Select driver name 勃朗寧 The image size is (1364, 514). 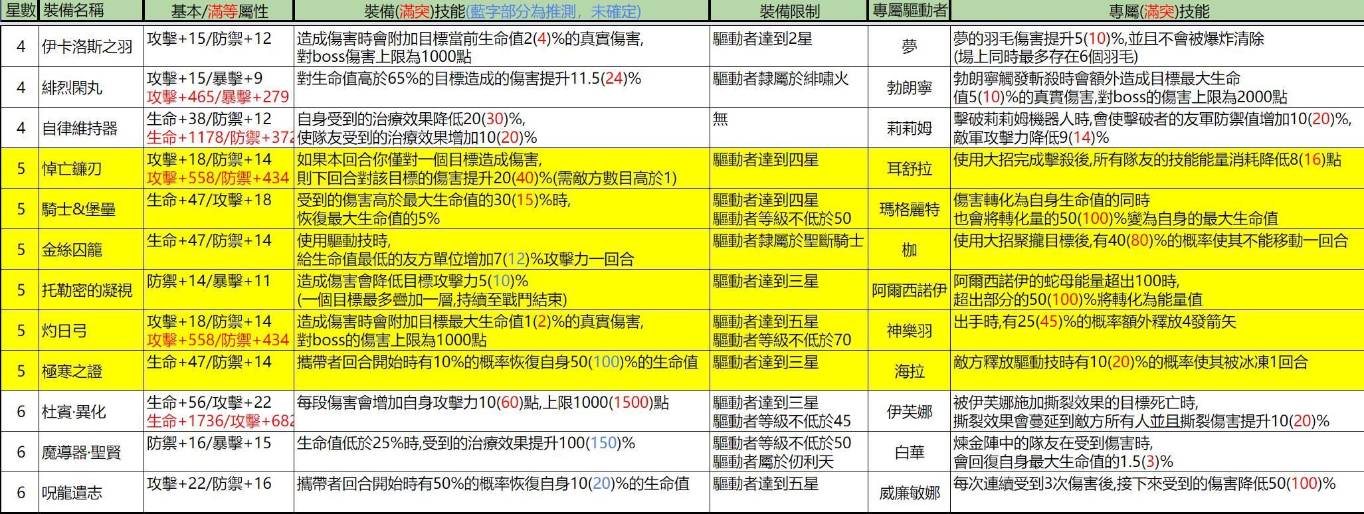point(909,87)
